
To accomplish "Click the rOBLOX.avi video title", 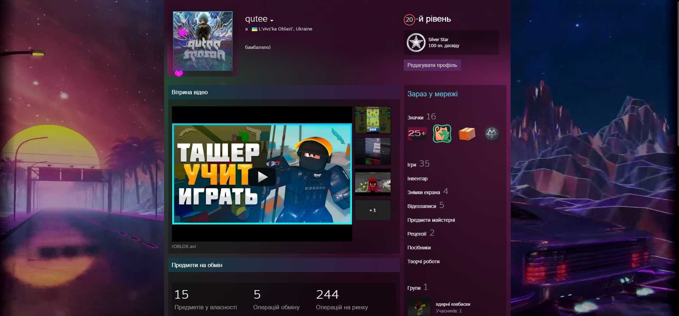I will pyautogui.click(x=184, y=247).
